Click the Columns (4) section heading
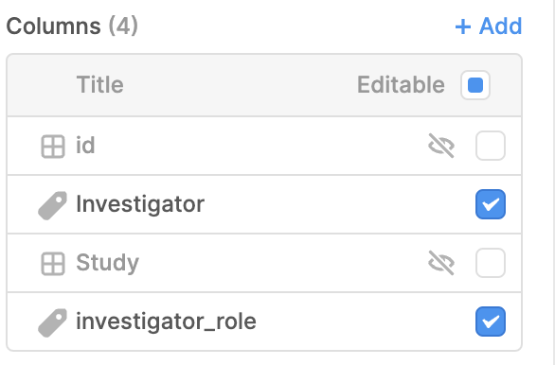 [x=72, y=26]
